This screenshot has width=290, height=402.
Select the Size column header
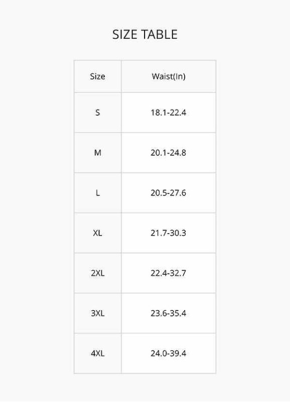(97, 76)
